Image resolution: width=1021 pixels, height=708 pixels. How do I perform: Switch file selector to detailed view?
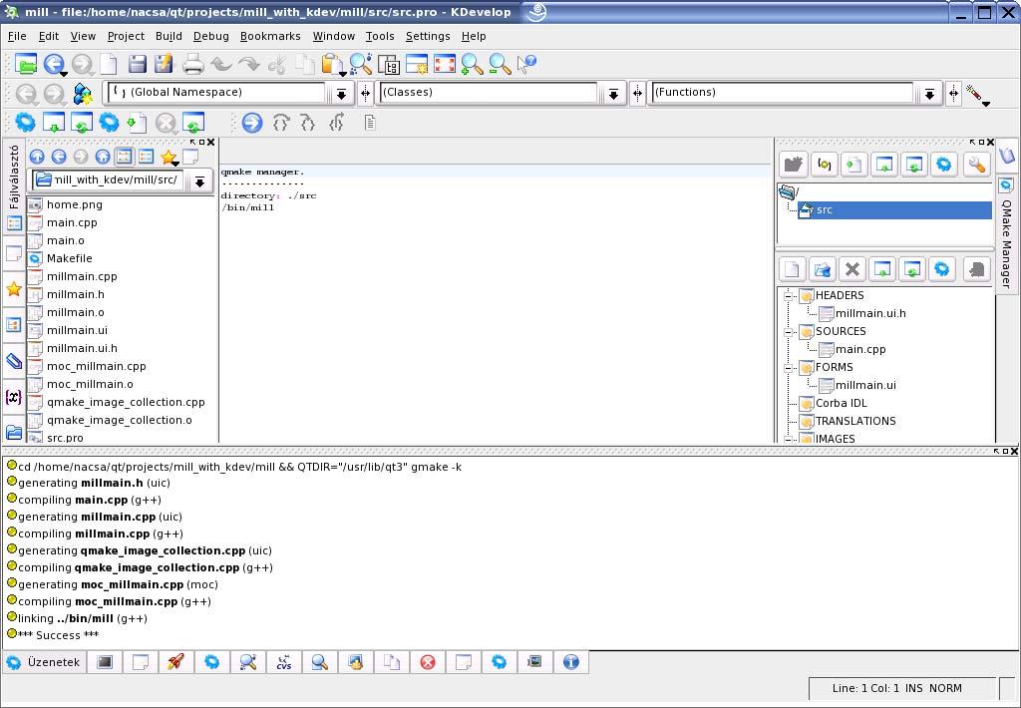pos(146,157)
